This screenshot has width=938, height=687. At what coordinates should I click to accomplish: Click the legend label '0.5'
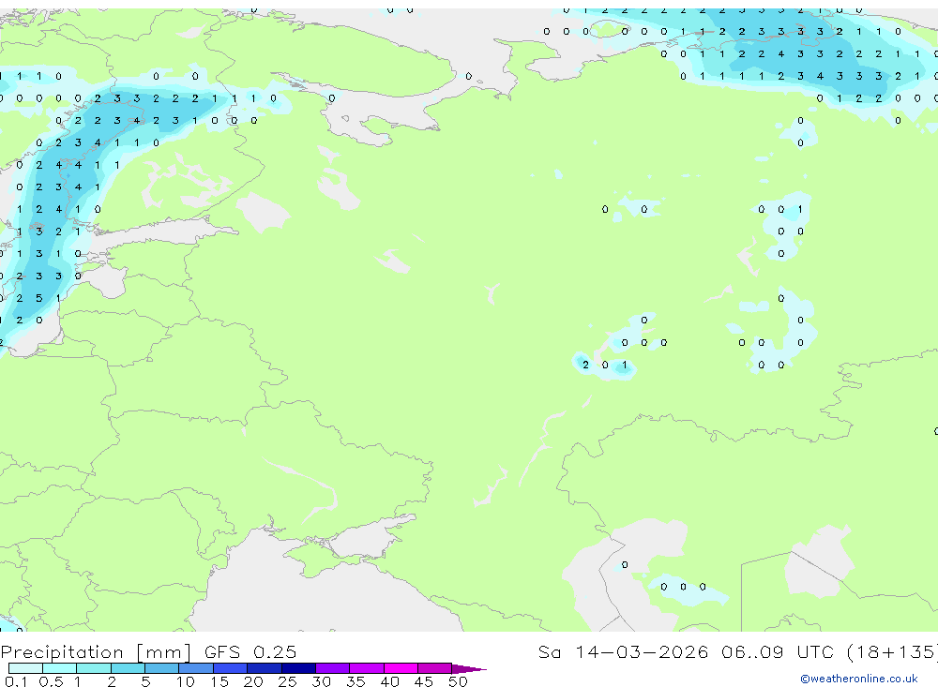(x=51, y=681)
